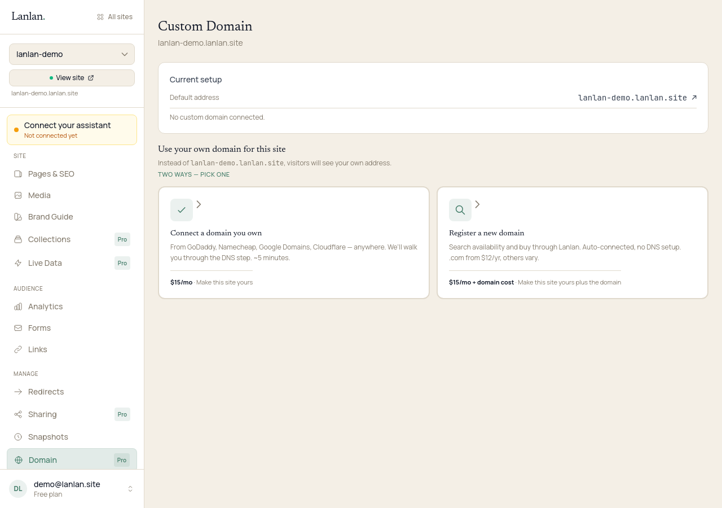Open Analytics
This screenshot has height=508, width=722.
click(x=72, y=306)
